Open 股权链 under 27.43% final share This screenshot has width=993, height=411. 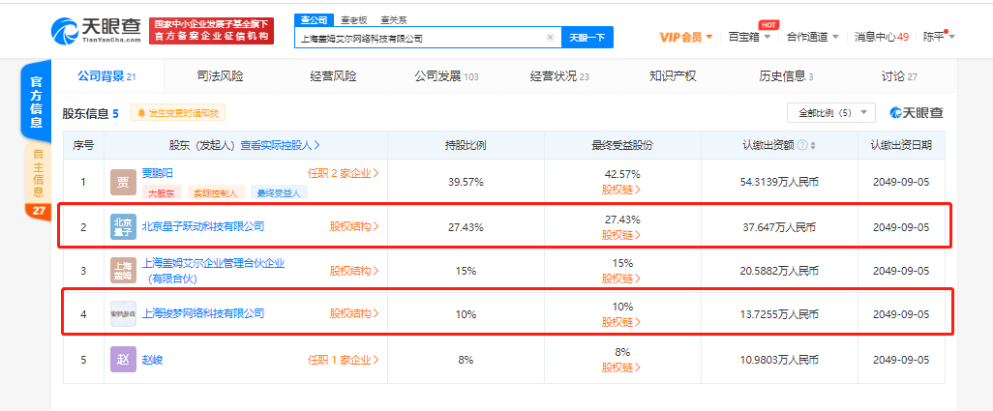coord(622,235)
